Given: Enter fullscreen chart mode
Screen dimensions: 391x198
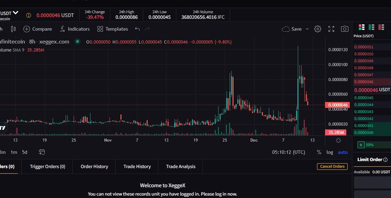Looking at the screenshot, I should tap(331, 29).
